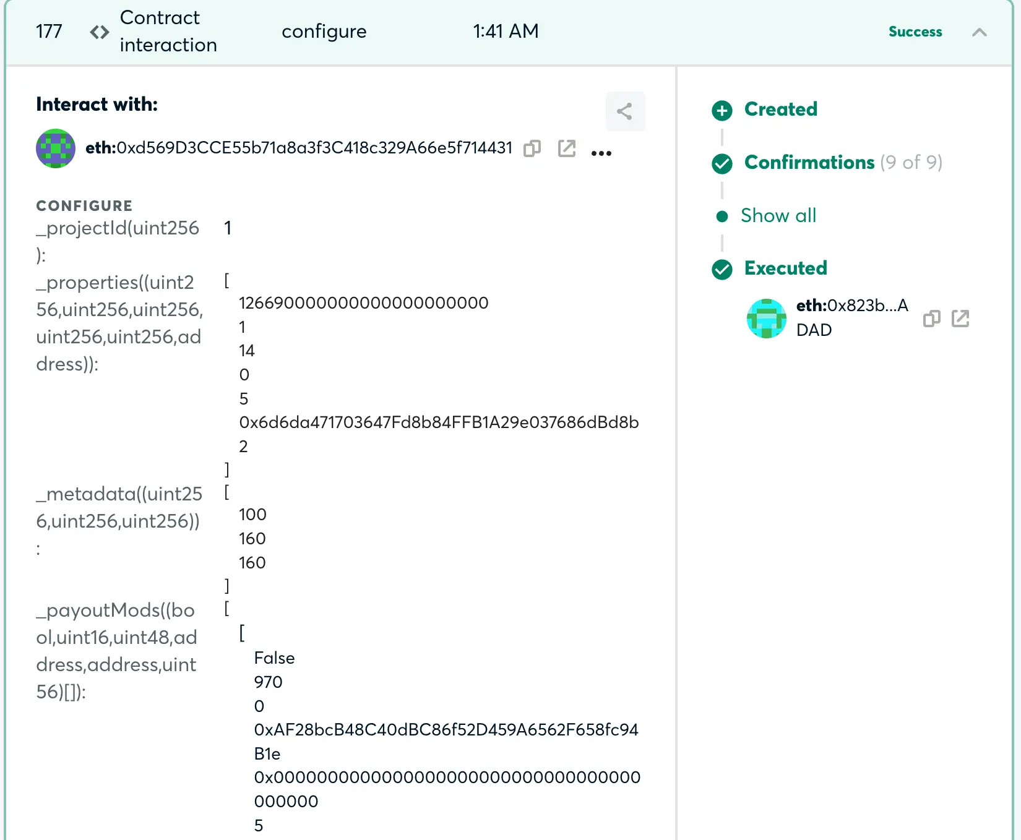The image size is (1021, 840).
Task: Click the contract's blockie avatar
Action: (56, 148)
